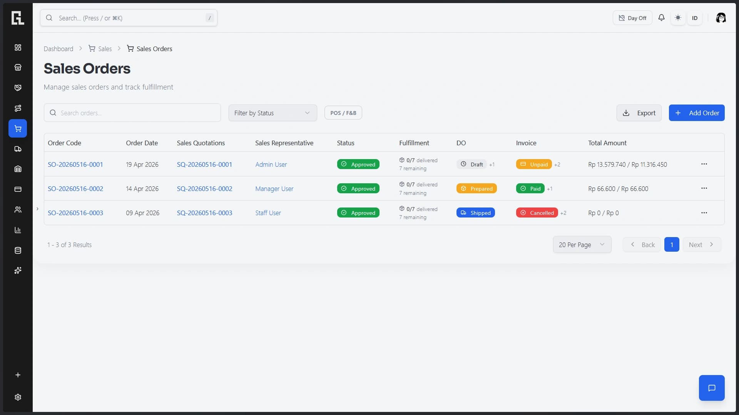
Task: Click the Day Off button
Action: 632,18
